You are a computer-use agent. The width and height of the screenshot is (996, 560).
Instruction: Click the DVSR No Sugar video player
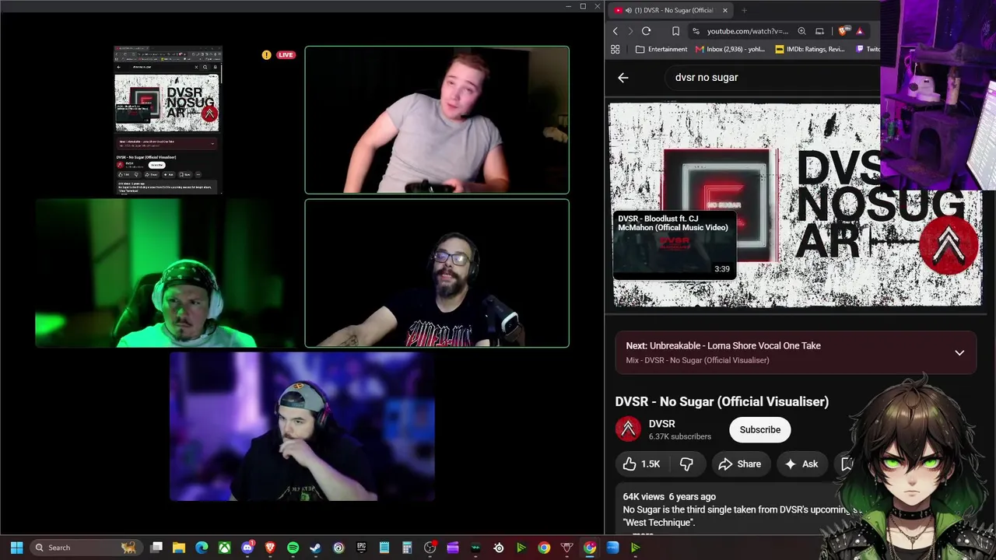click(794, 205)
